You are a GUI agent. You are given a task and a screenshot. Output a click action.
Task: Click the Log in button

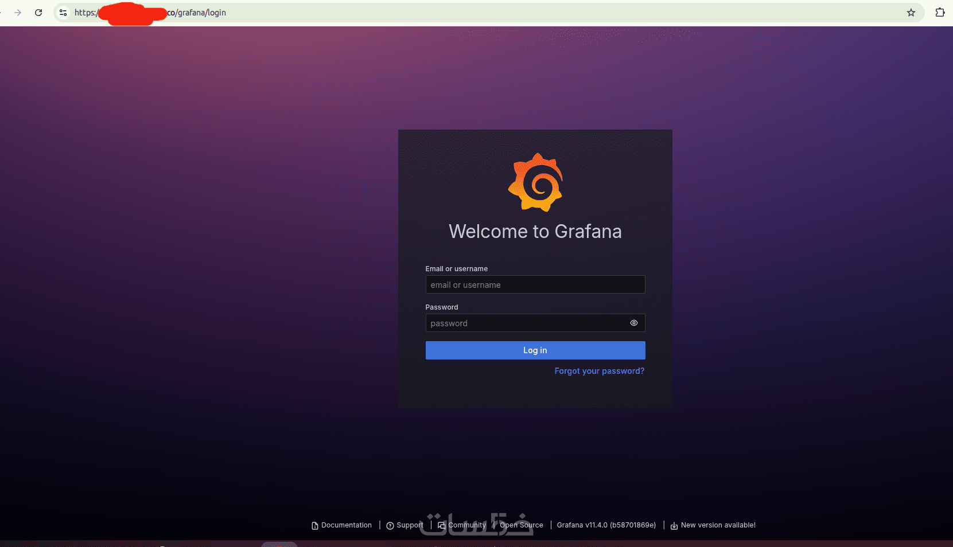click(535, 350)
